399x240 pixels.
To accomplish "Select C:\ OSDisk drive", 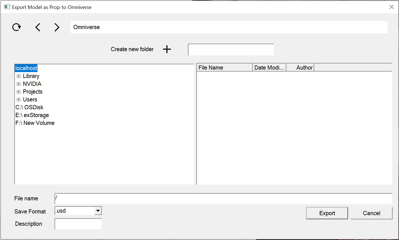I will pyautogui.click(x=29, y=107).
